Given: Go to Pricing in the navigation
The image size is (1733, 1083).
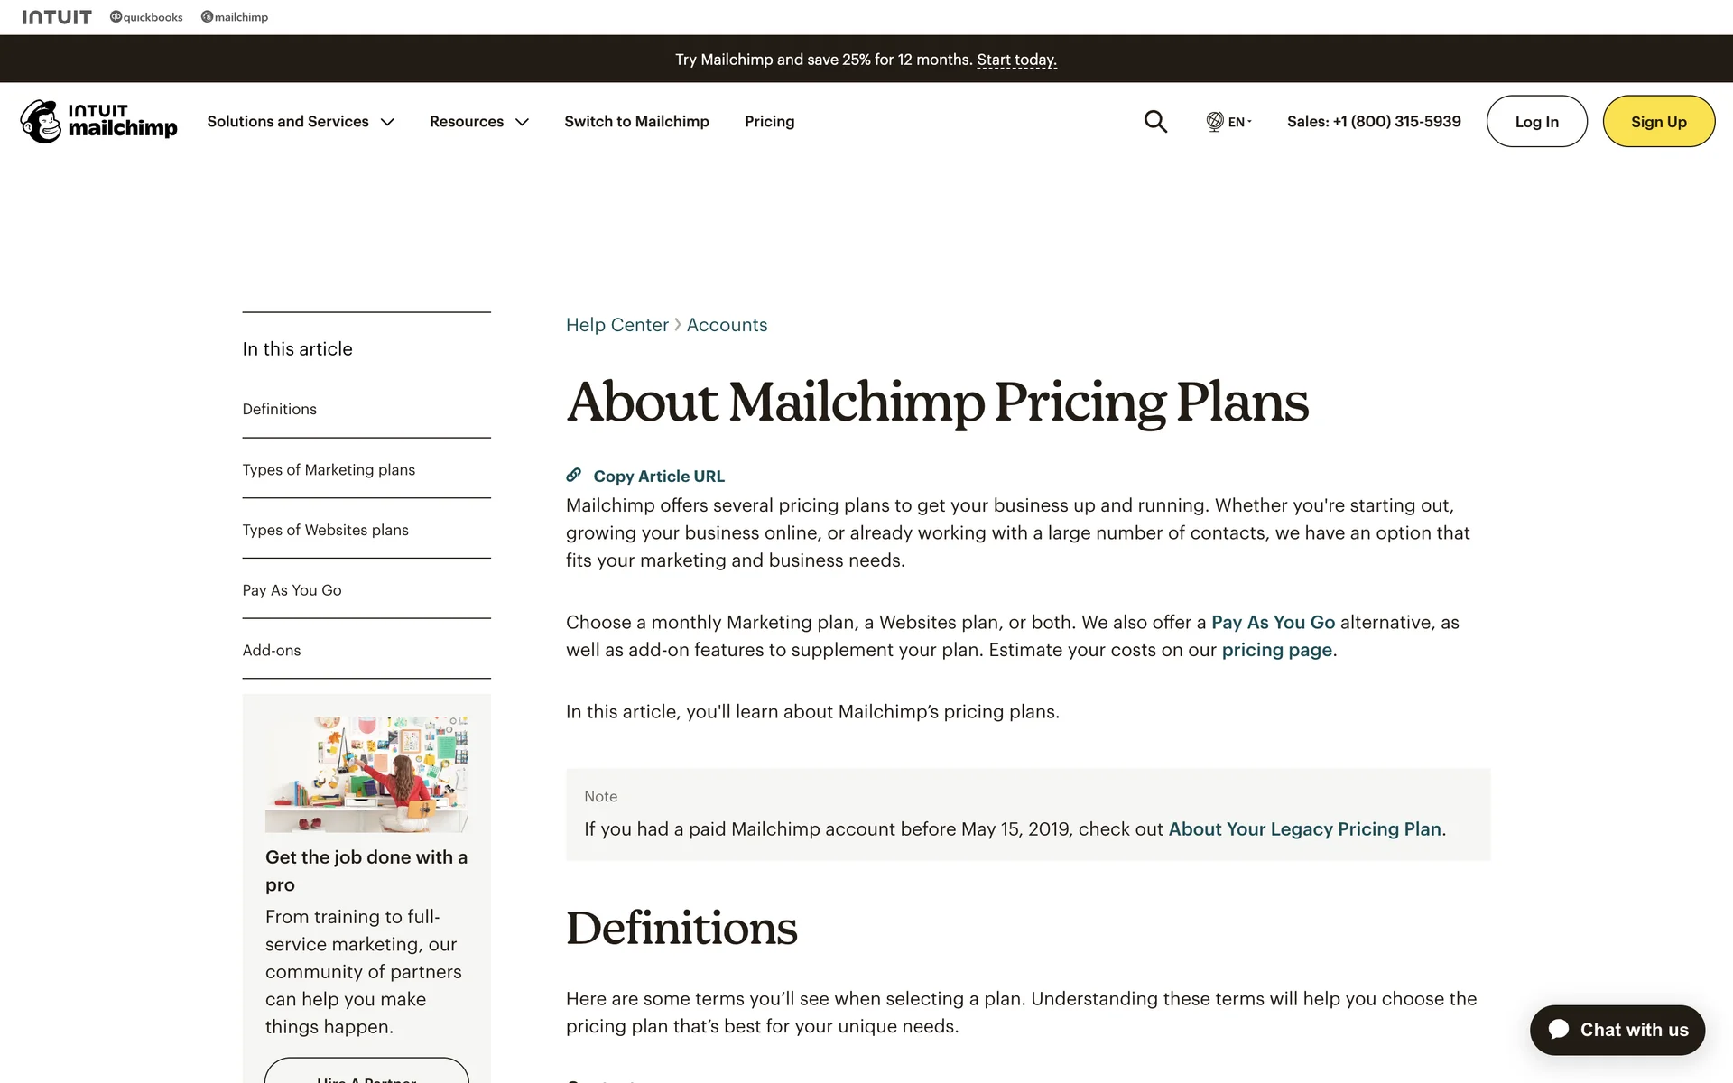Looking at the screenshot, I should point(769,121).
